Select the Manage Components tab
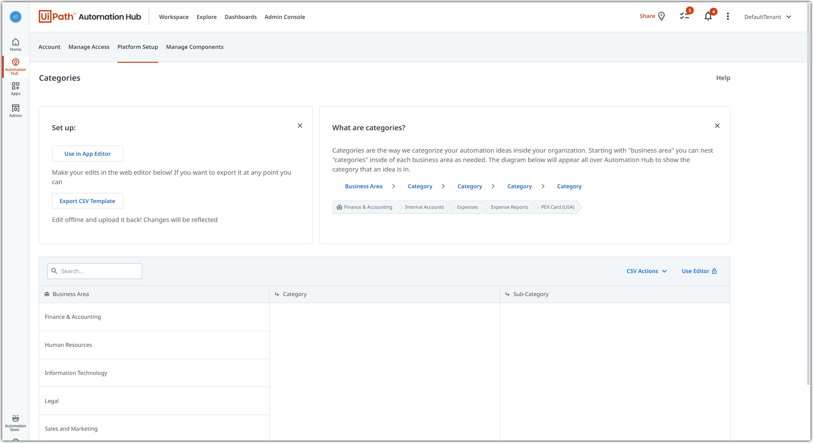 coord(194,46)
